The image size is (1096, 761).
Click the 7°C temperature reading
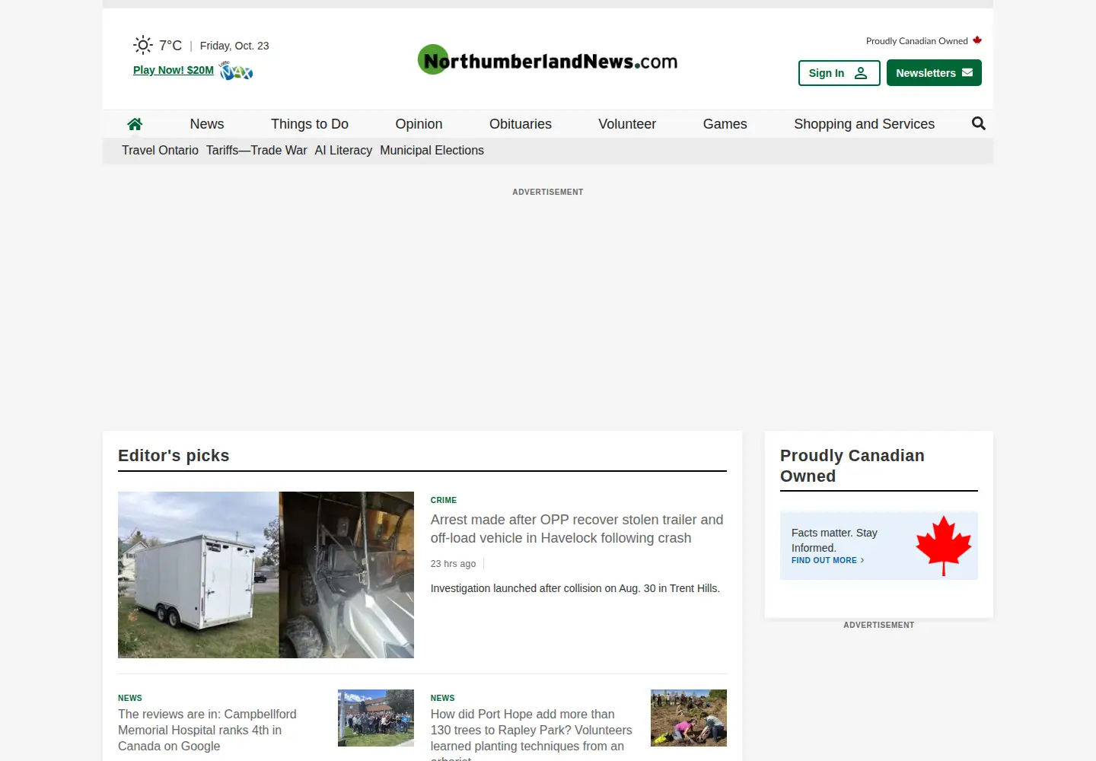tap(170, 45)
